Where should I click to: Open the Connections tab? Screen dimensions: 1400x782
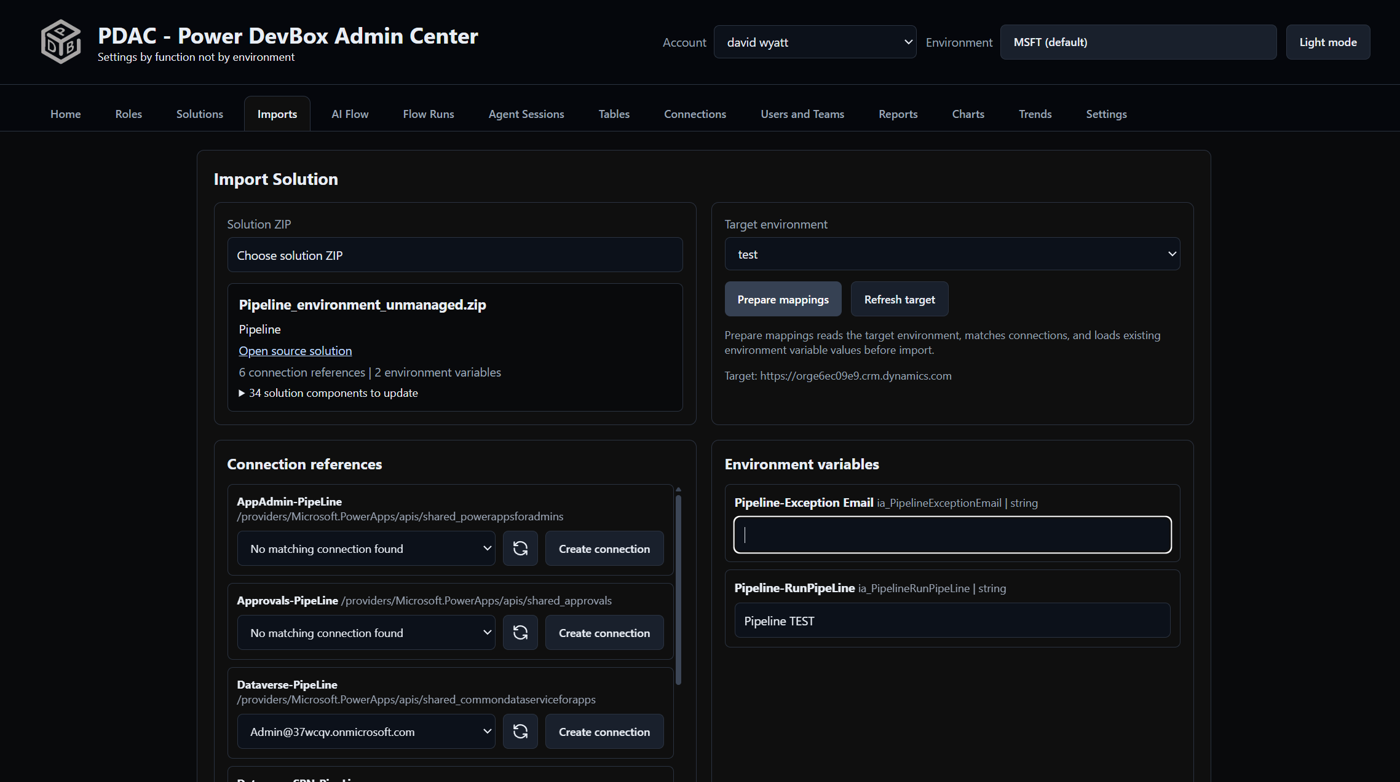point(695,114)
